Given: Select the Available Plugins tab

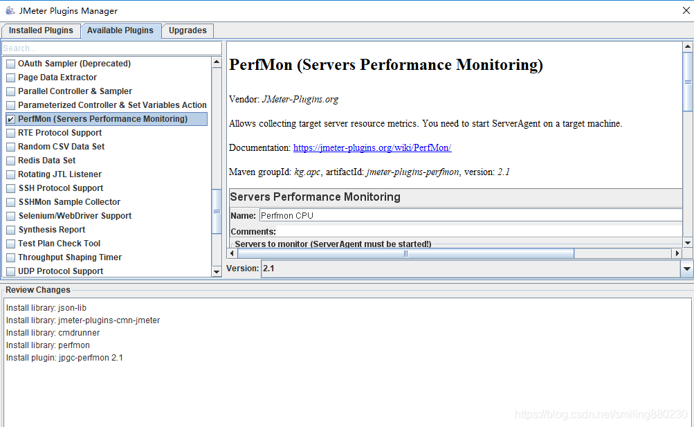Looking at the screenshot, I should pyautogui.click(x=120, y=30).
